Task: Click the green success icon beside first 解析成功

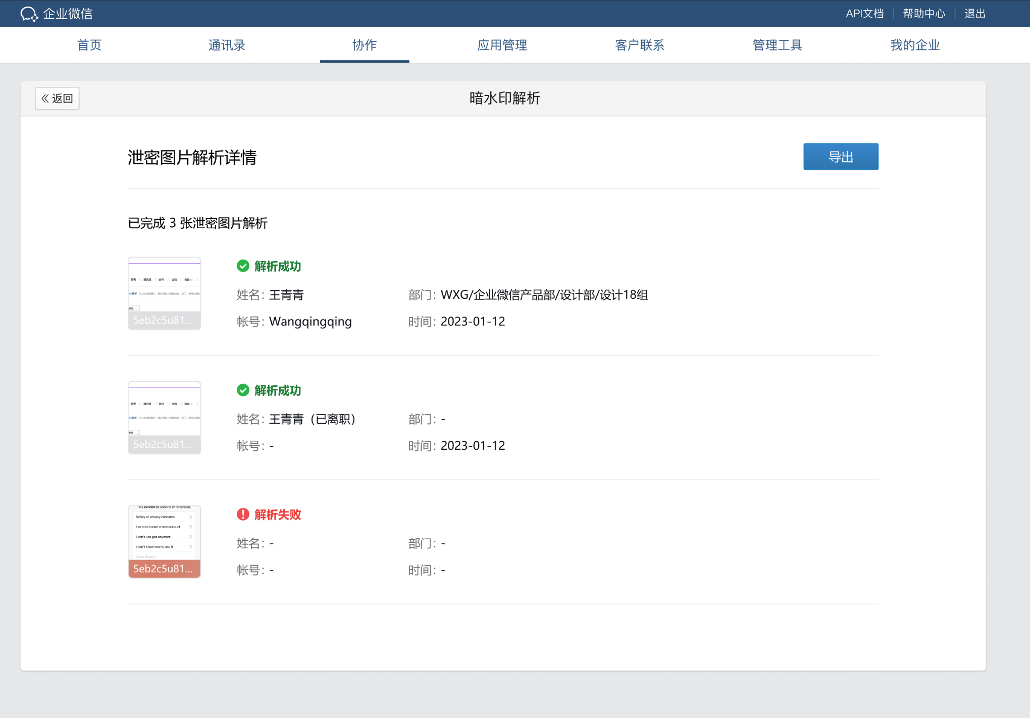Action: click(x=243, y=266)
